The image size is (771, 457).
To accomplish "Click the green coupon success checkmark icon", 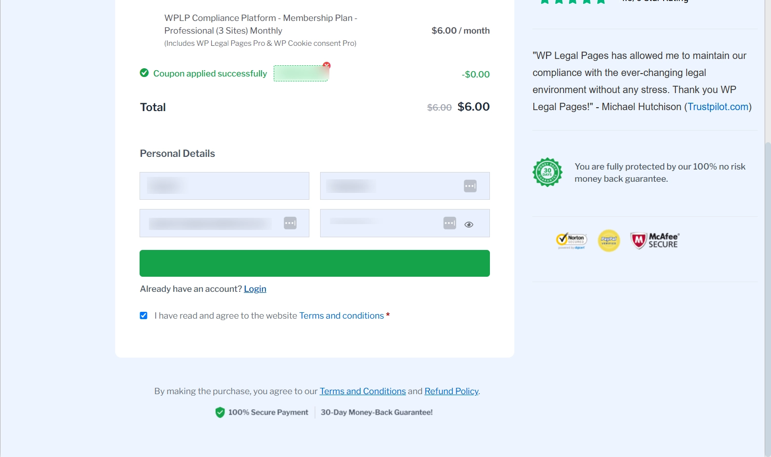I will pos(144,73).
